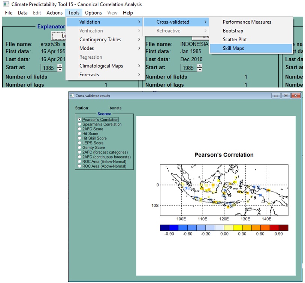The width and height of the screenshot is (305, 283).
Task: Click response Start at 1985 field
Action: [189, 68]
